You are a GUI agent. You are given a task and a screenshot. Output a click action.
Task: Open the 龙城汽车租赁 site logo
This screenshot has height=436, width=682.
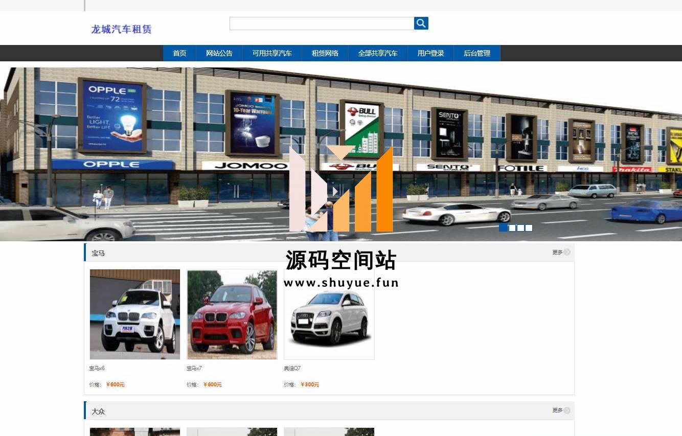(121, 29)
